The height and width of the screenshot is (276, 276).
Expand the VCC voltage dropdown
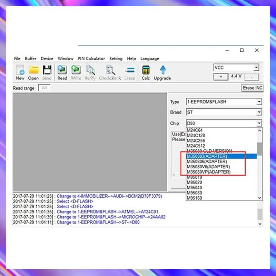256,67
